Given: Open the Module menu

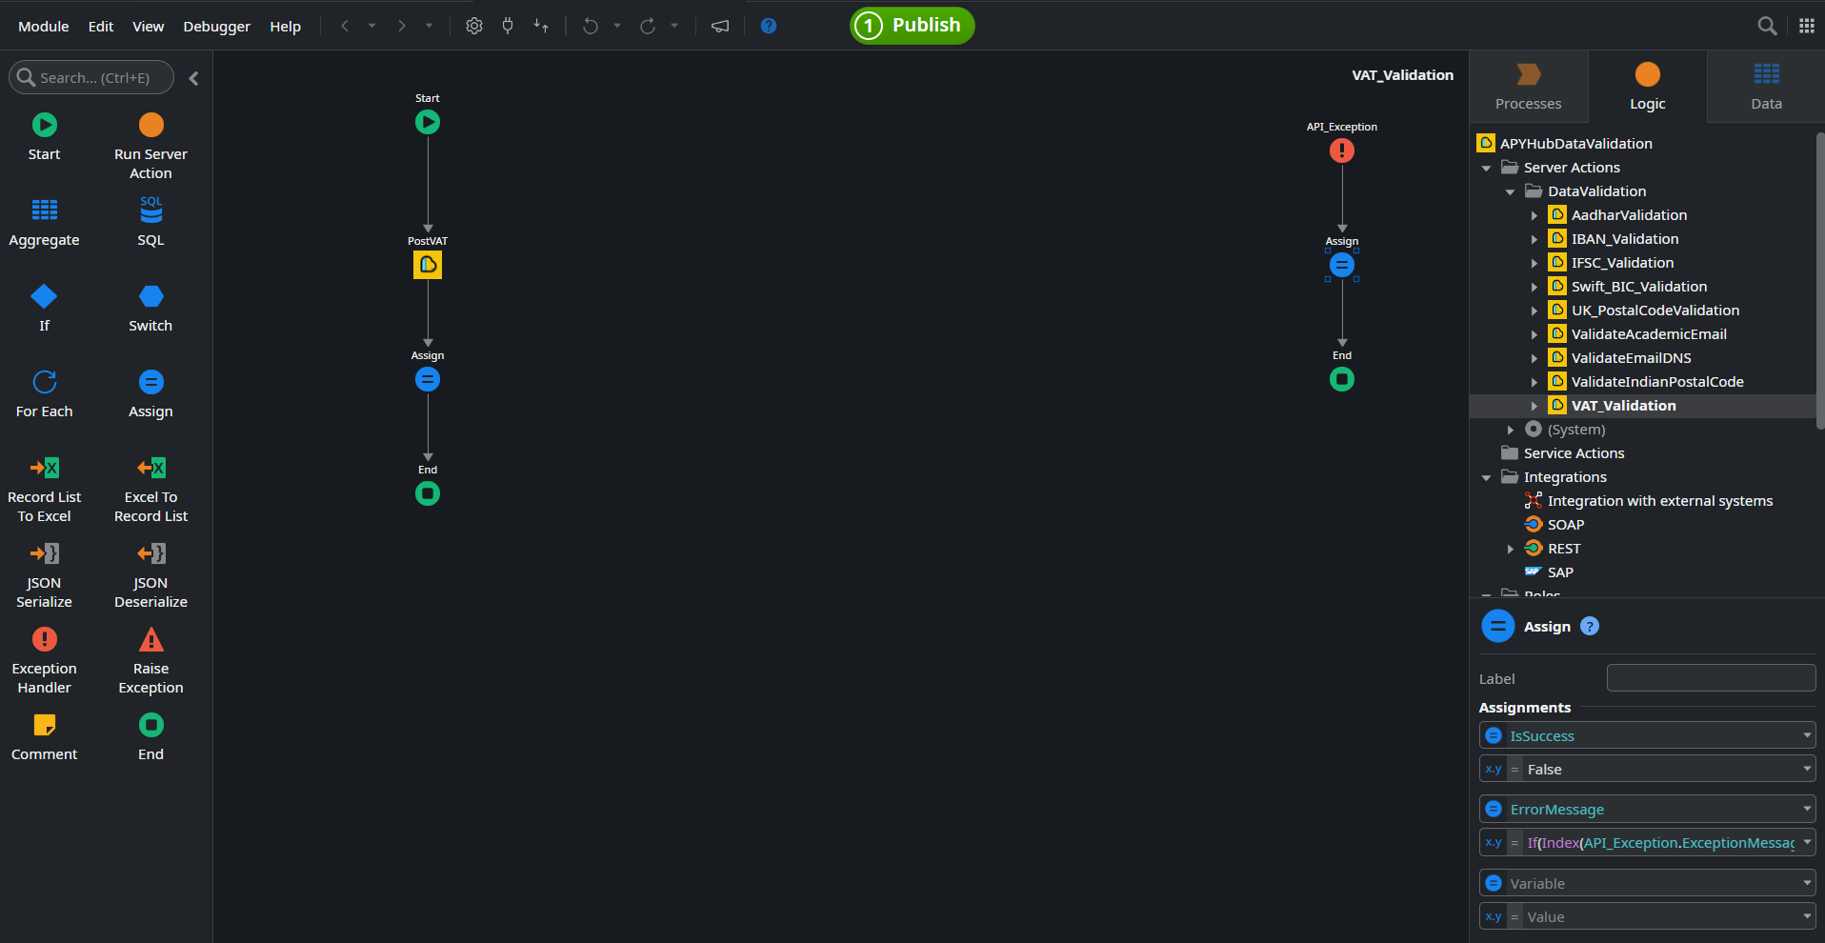Looking at the screenshot, I should click(x=43, y=27).
